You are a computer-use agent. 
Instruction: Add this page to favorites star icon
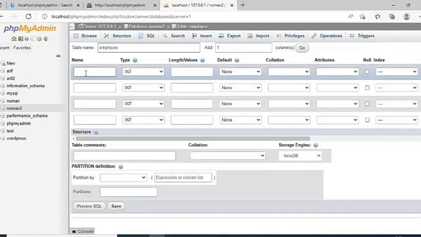click(x=362, y=16)
